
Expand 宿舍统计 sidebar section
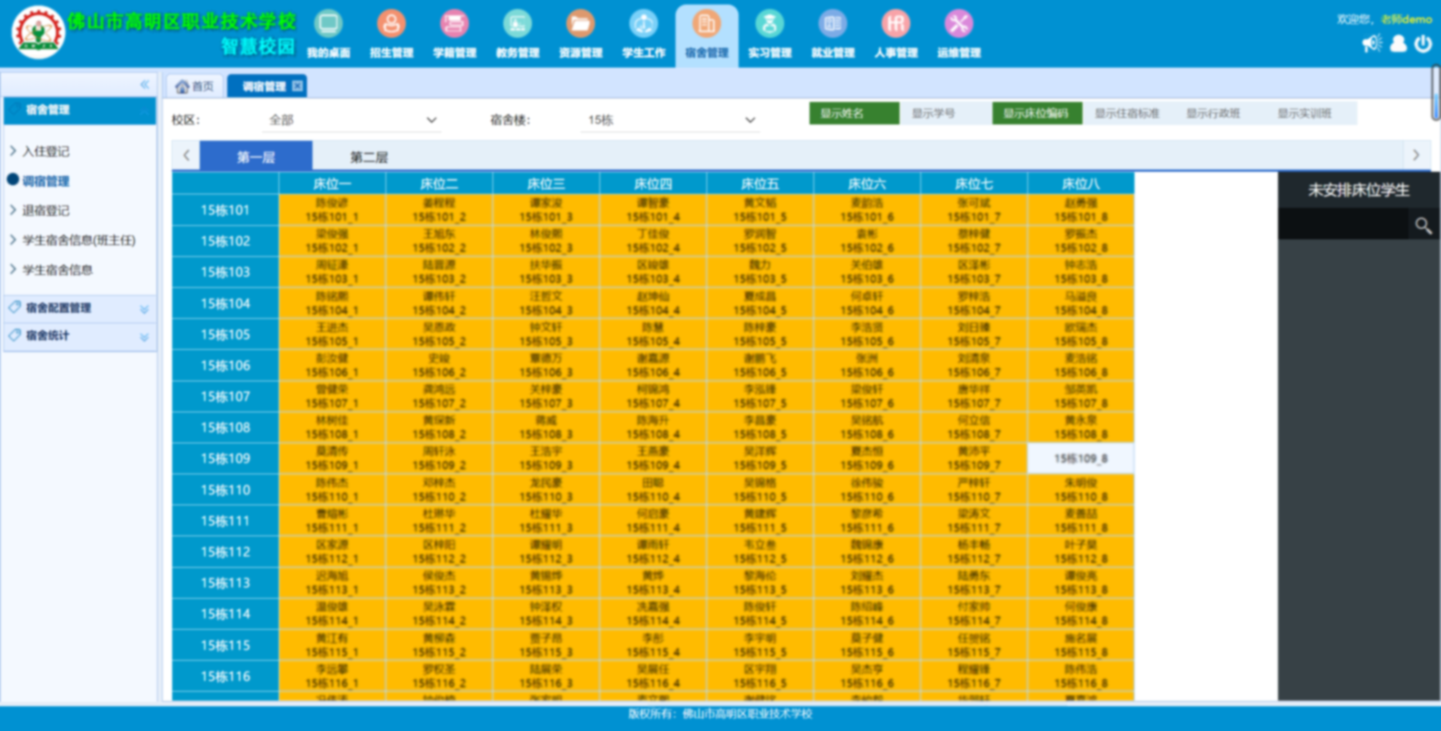click(x=80, y=336)
